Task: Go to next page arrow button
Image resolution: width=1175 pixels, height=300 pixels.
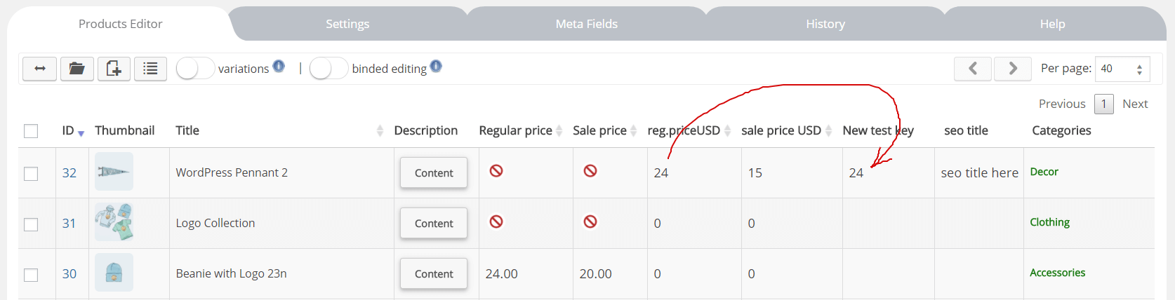Action: click(1013, 69)
